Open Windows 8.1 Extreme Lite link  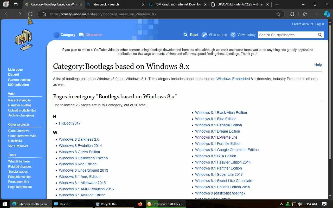coord(216,137)
